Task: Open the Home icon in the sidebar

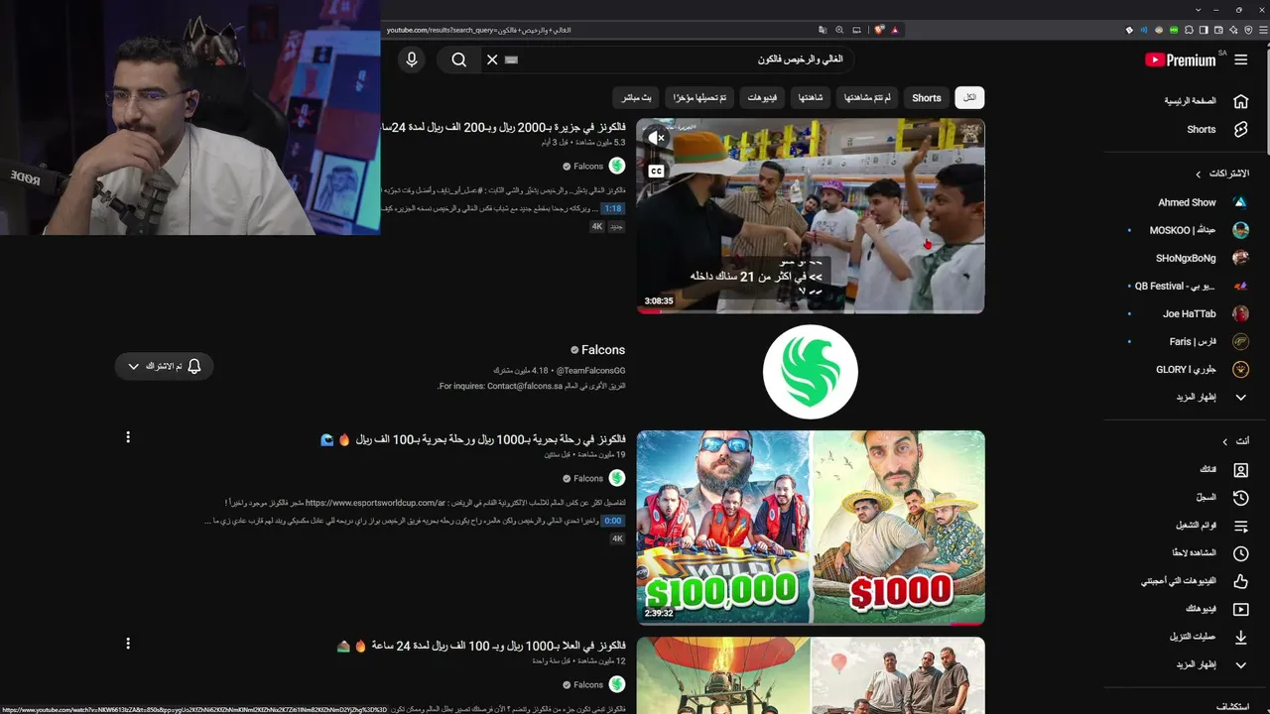Action: tap(1240, 101)
